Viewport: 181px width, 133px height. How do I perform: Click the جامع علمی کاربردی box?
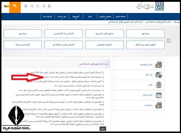105,34
